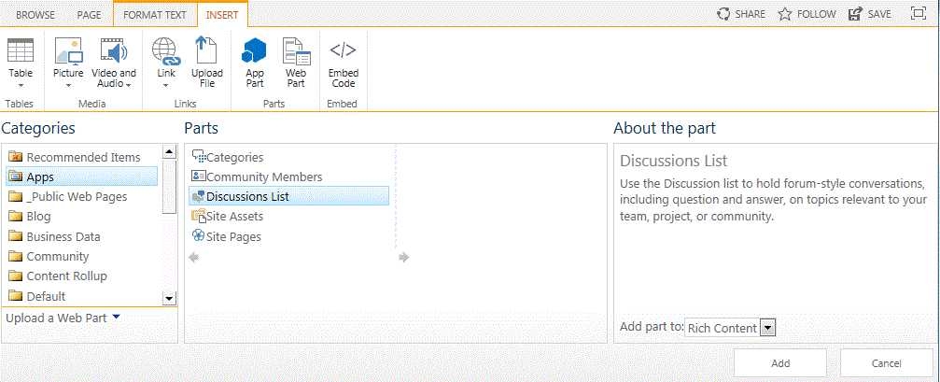Switch to the Format Text tab

(x=155, y=14)
